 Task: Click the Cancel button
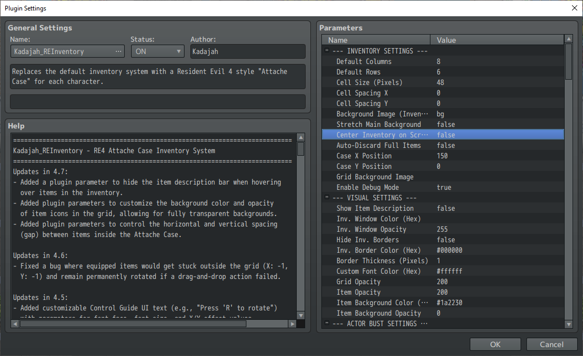(x=552, y=344)
